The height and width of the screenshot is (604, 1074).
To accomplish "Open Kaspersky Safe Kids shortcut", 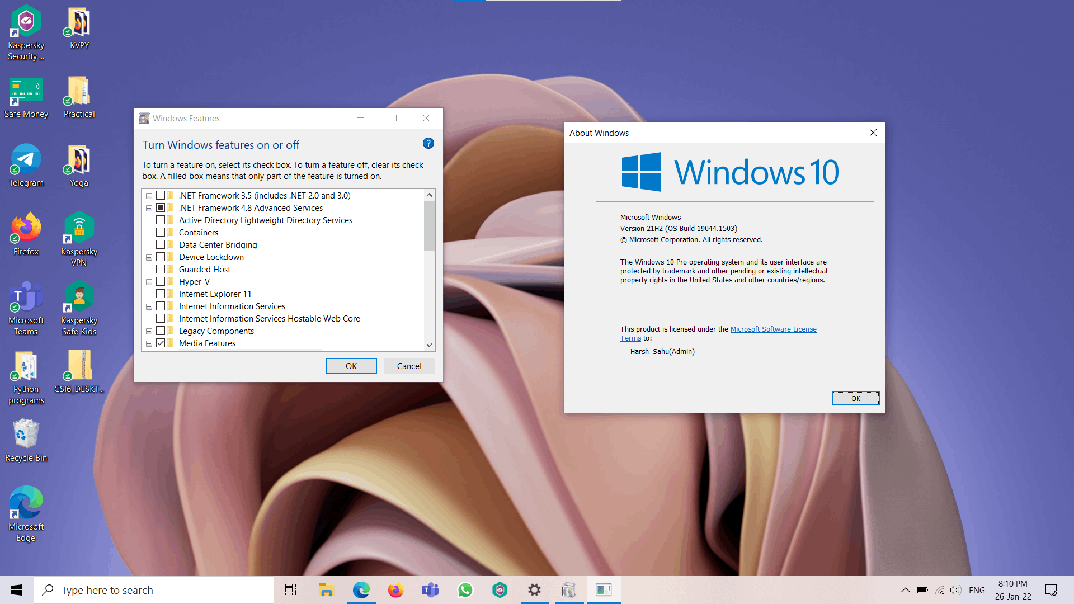I will 79,309.
